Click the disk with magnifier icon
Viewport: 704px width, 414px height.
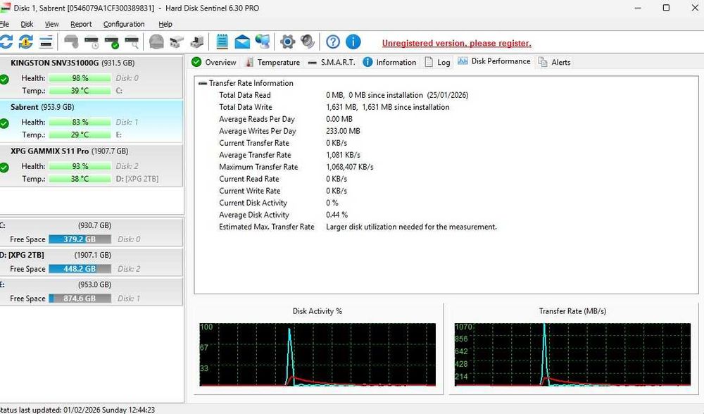click(x=132, y=42)
